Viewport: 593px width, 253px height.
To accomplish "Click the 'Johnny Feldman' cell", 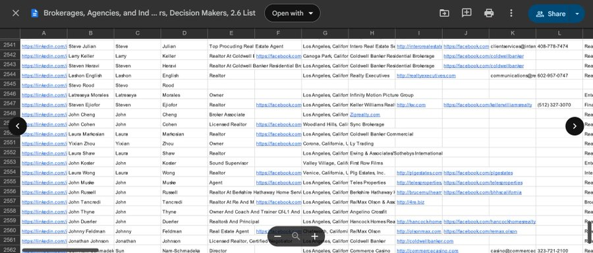I will pos(90,231).
